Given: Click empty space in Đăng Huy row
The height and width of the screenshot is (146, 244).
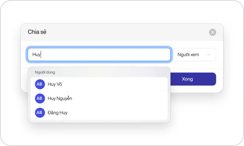Looking at the screenshot, I should pos(118,113).
